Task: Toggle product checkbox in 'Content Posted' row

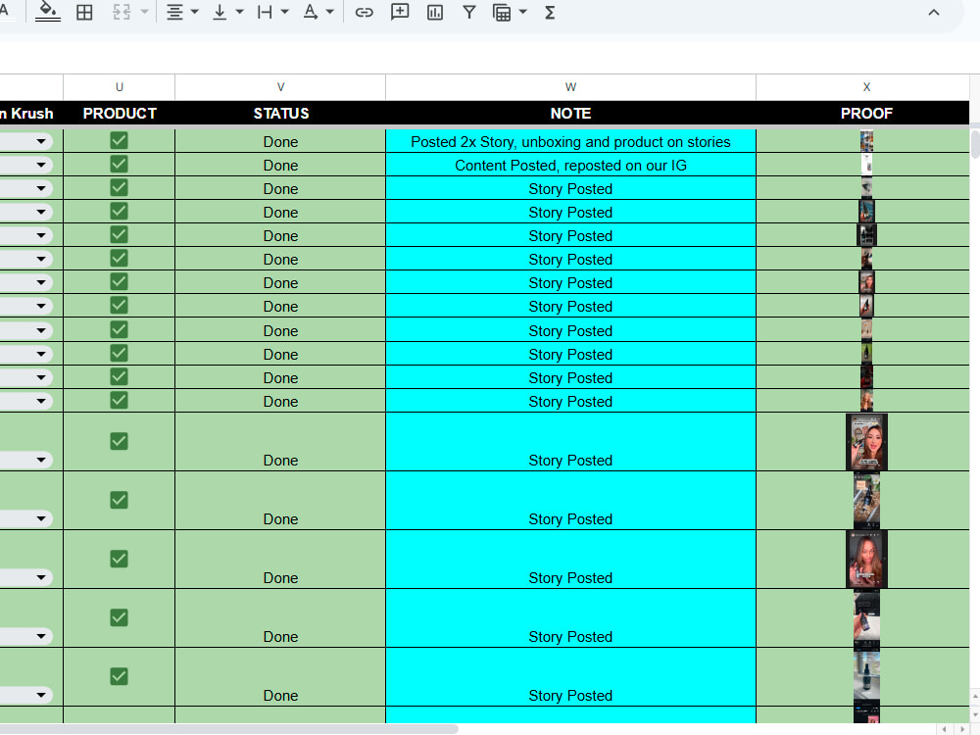Action: [119, 164]
